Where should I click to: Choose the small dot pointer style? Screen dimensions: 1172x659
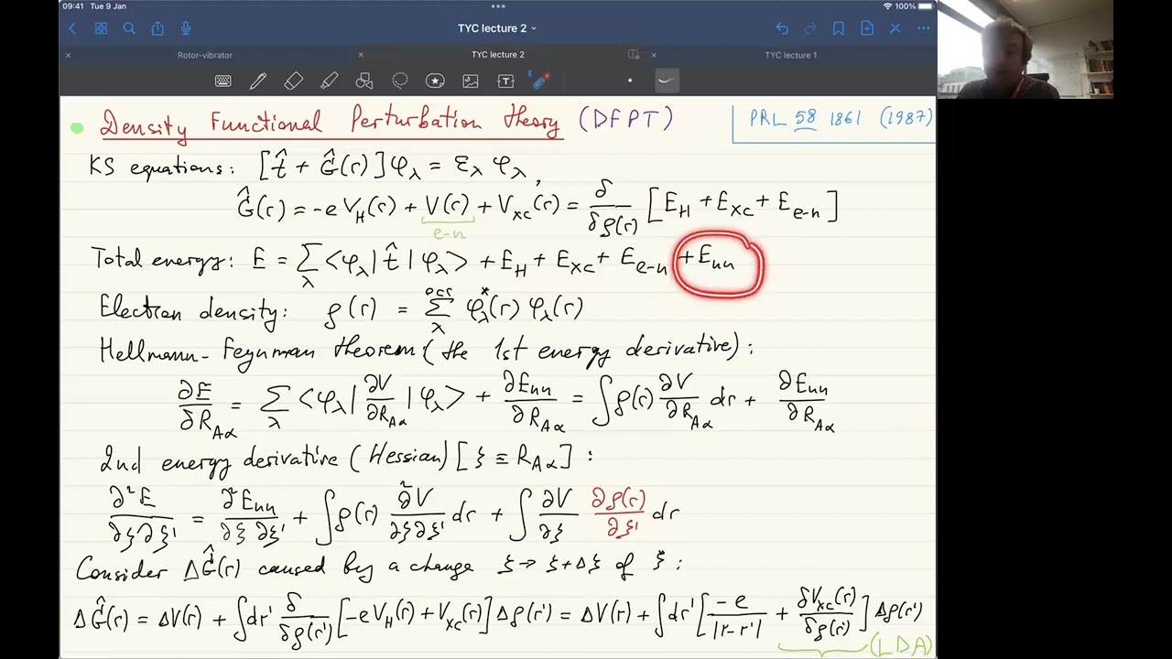coord(630,81)
